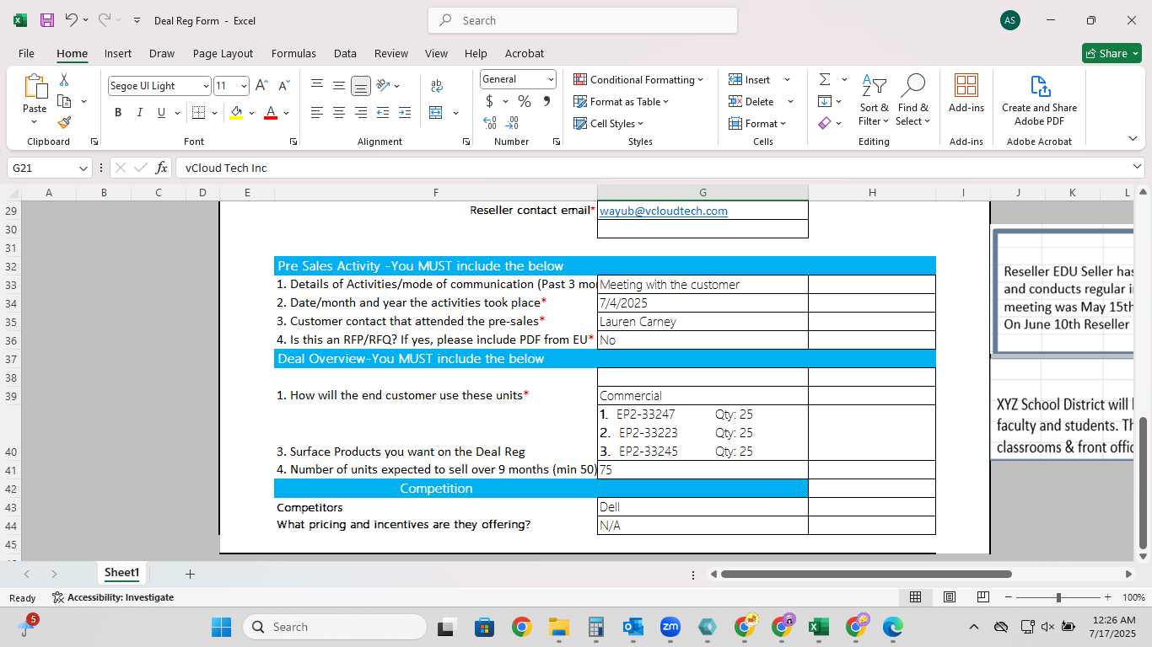Screen dimensions: 1152x647
Task: Click the Undo arrow icon
Action: [x=72, y=20]
